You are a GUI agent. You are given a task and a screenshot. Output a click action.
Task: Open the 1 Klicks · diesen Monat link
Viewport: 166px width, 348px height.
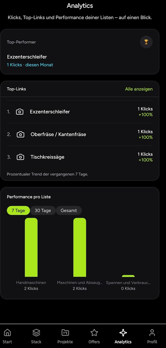click(x=30, y=65)
